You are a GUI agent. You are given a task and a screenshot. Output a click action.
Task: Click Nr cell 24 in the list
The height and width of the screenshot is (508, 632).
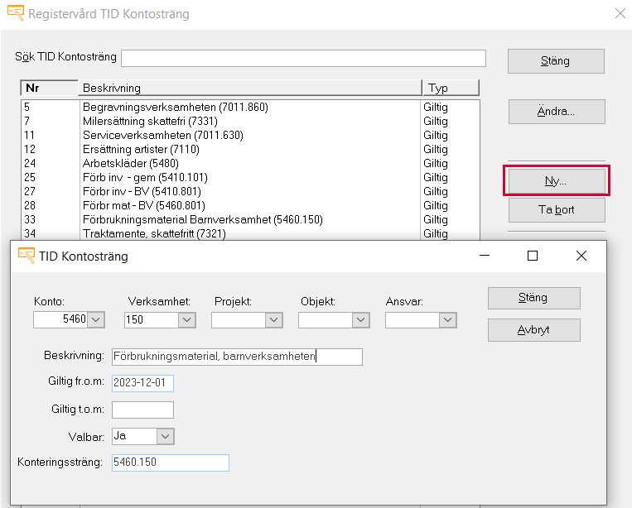pyautogui.click(x=30, y=164)
